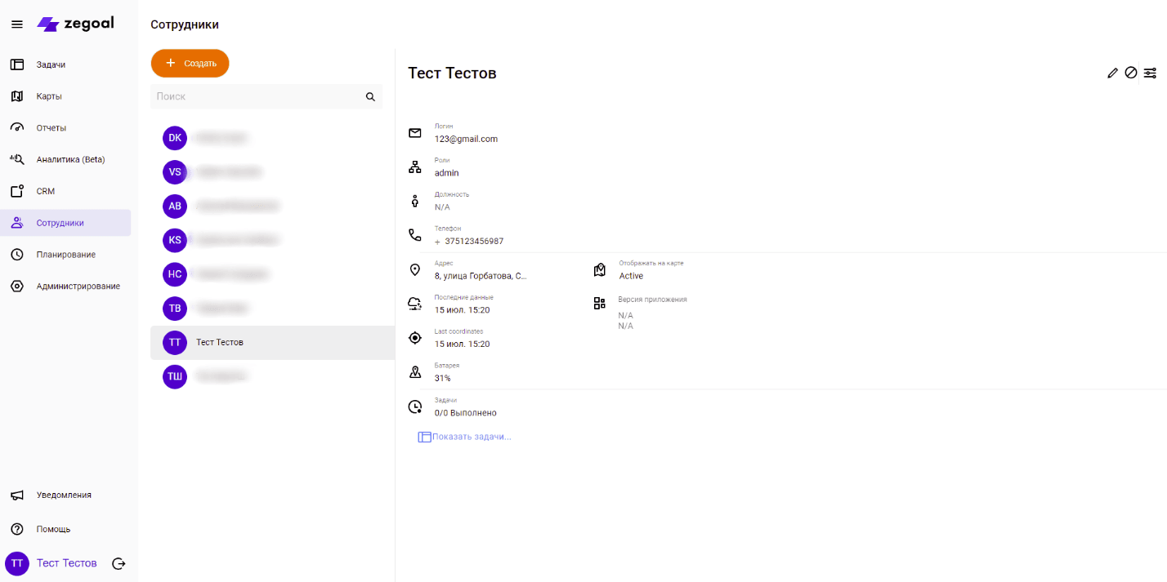Open Администрирование in the sidebar
The width and height of the screenshot is (1167, 582).
point(78,287)
